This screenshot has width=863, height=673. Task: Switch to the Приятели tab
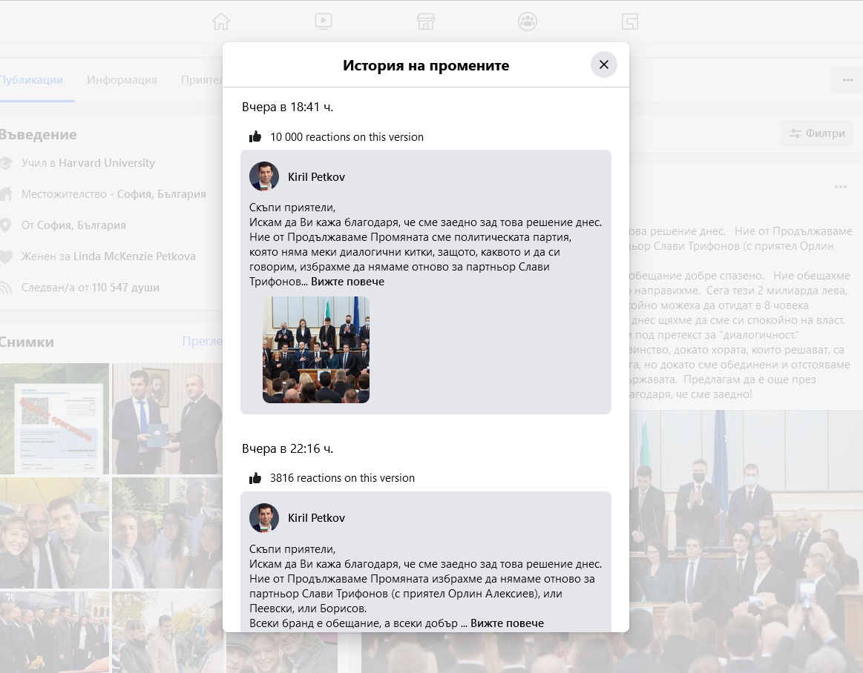[202, 80]
